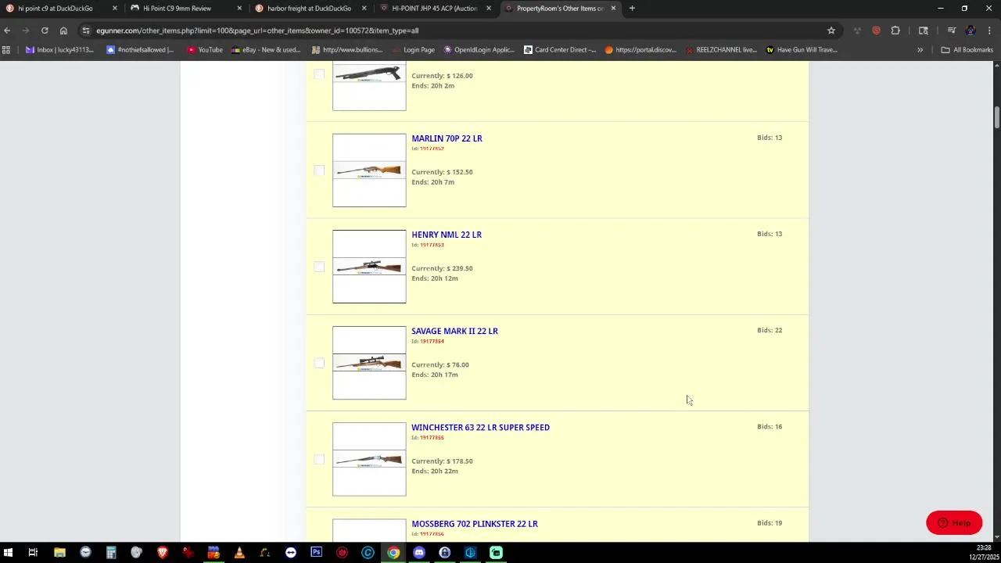Open the MOSSBERG 702 PLINKSTER 22 LR listing
Viewport: 1001px width, 563px height.
(475, 524)
